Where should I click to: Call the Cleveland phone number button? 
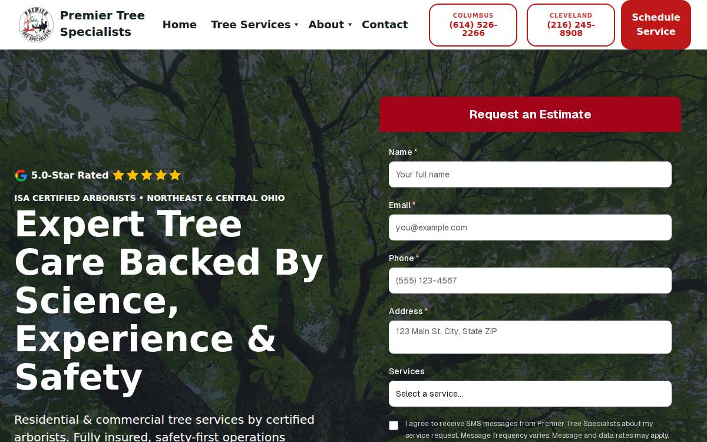pyautogui.click(x=571, y=25)
